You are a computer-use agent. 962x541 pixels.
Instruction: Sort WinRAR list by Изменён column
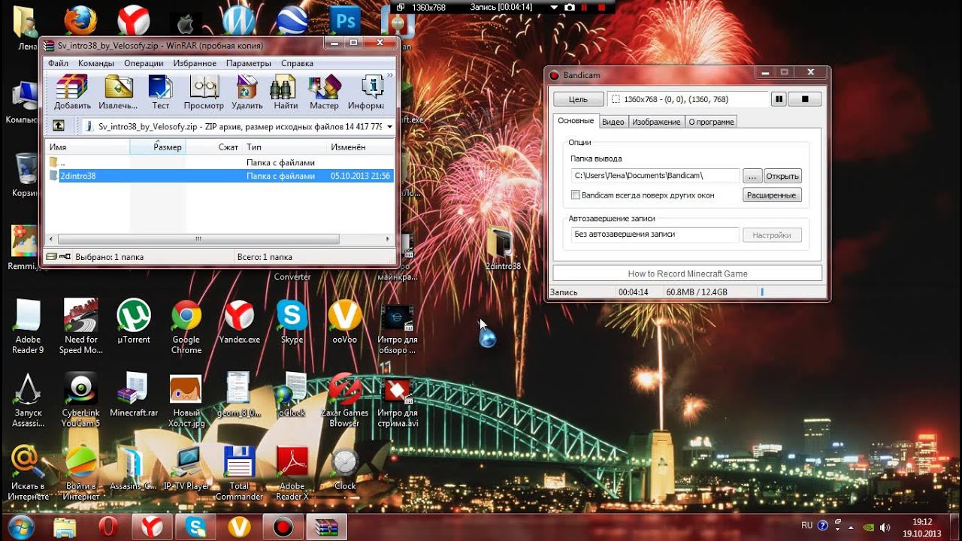359,147
